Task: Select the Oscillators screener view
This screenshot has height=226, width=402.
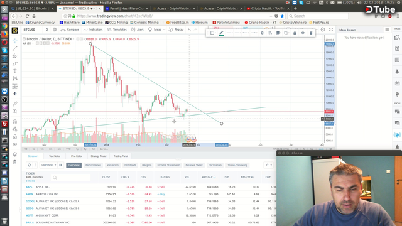Action: tap(215, 165)
